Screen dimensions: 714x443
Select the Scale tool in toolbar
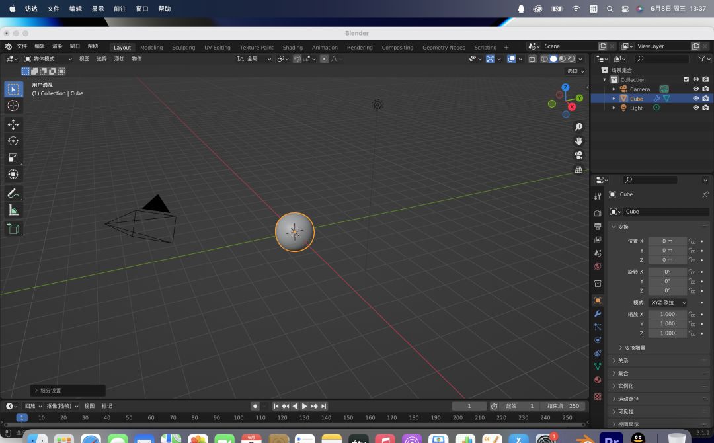[13, 157]
